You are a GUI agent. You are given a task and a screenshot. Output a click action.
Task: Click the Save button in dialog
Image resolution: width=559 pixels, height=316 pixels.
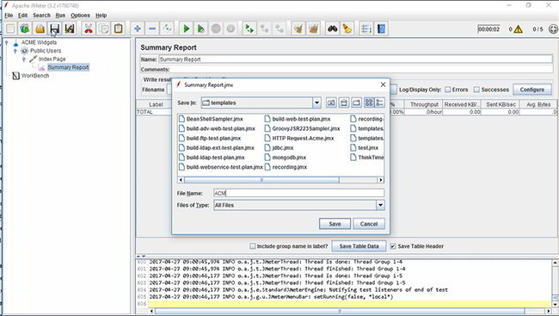(335, 224)
